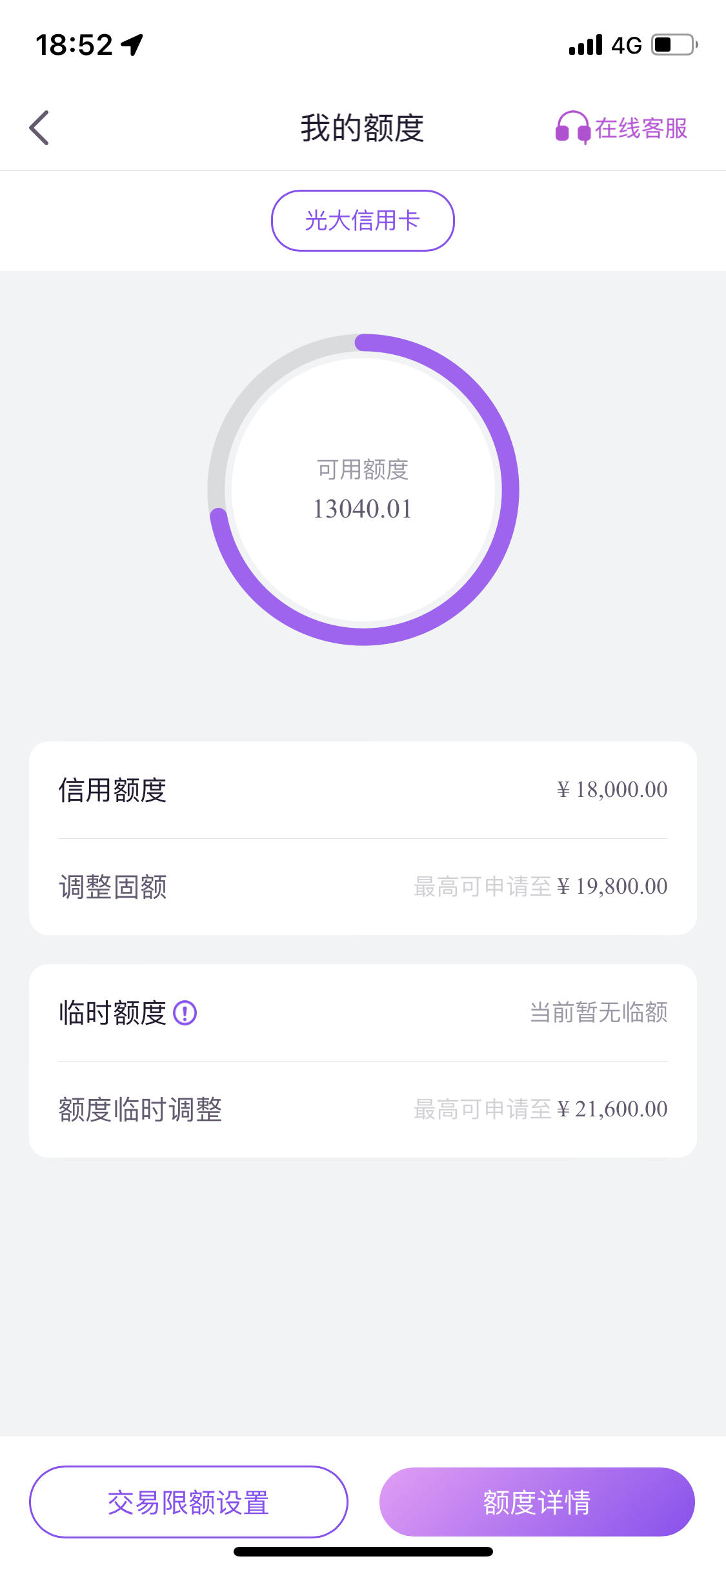Open the 交易限额设置 button
This screenshot has height=1572, width=726.
(188, 1502)
